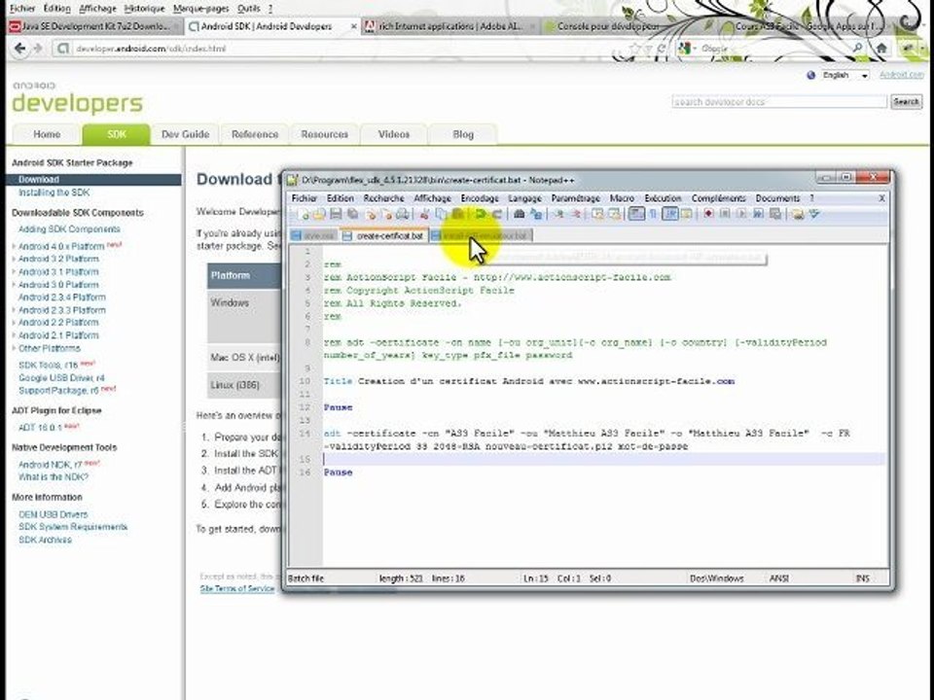Viewport: 934px width, 700px height.
Task: Open the Adding SDK Components link
Action: (69, 229)
